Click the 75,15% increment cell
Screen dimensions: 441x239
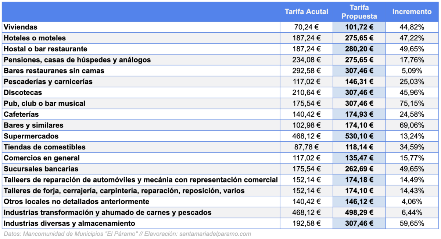pos(412,104)
